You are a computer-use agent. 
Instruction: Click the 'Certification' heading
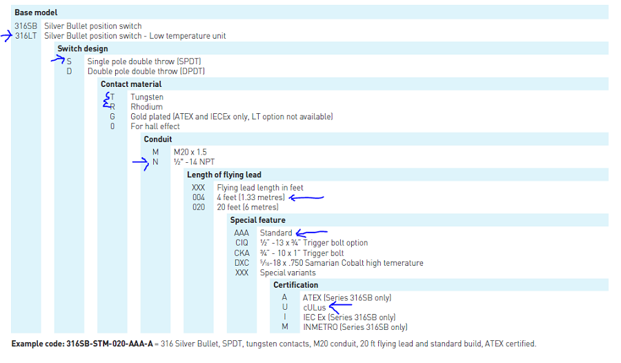click(296, 285)
